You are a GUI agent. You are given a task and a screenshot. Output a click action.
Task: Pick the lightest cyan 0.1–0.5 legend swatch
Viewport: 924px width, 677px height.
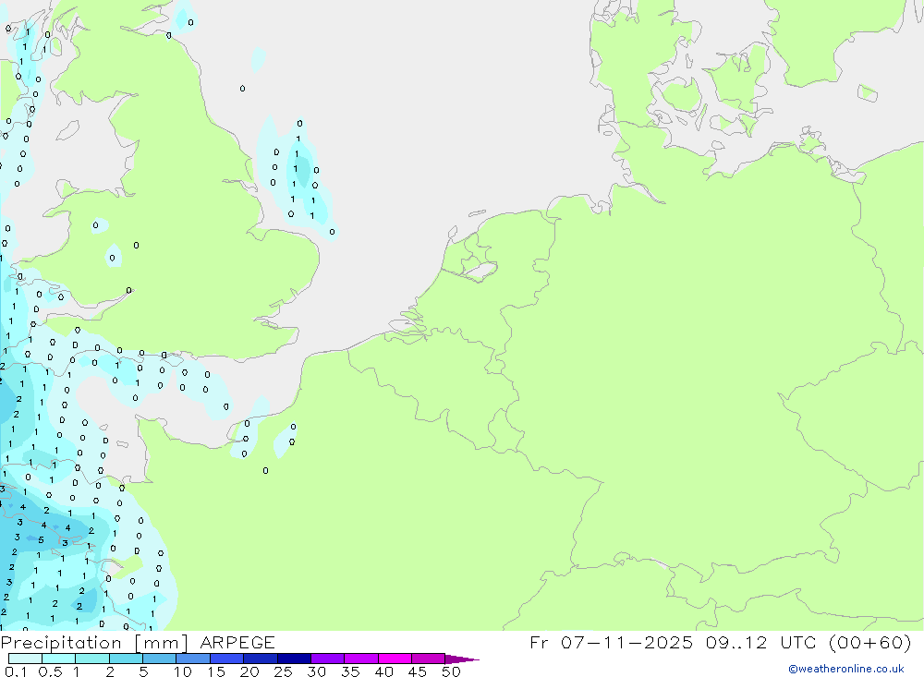click(x=25, y=659)
